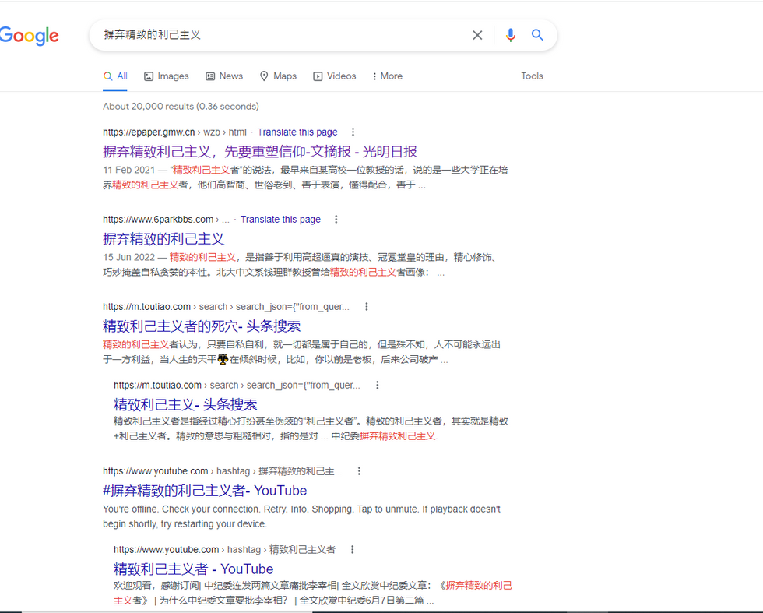Click the youtube.com hashtag 精致利己主义者 breadcrumb

(x=224, y=549)
